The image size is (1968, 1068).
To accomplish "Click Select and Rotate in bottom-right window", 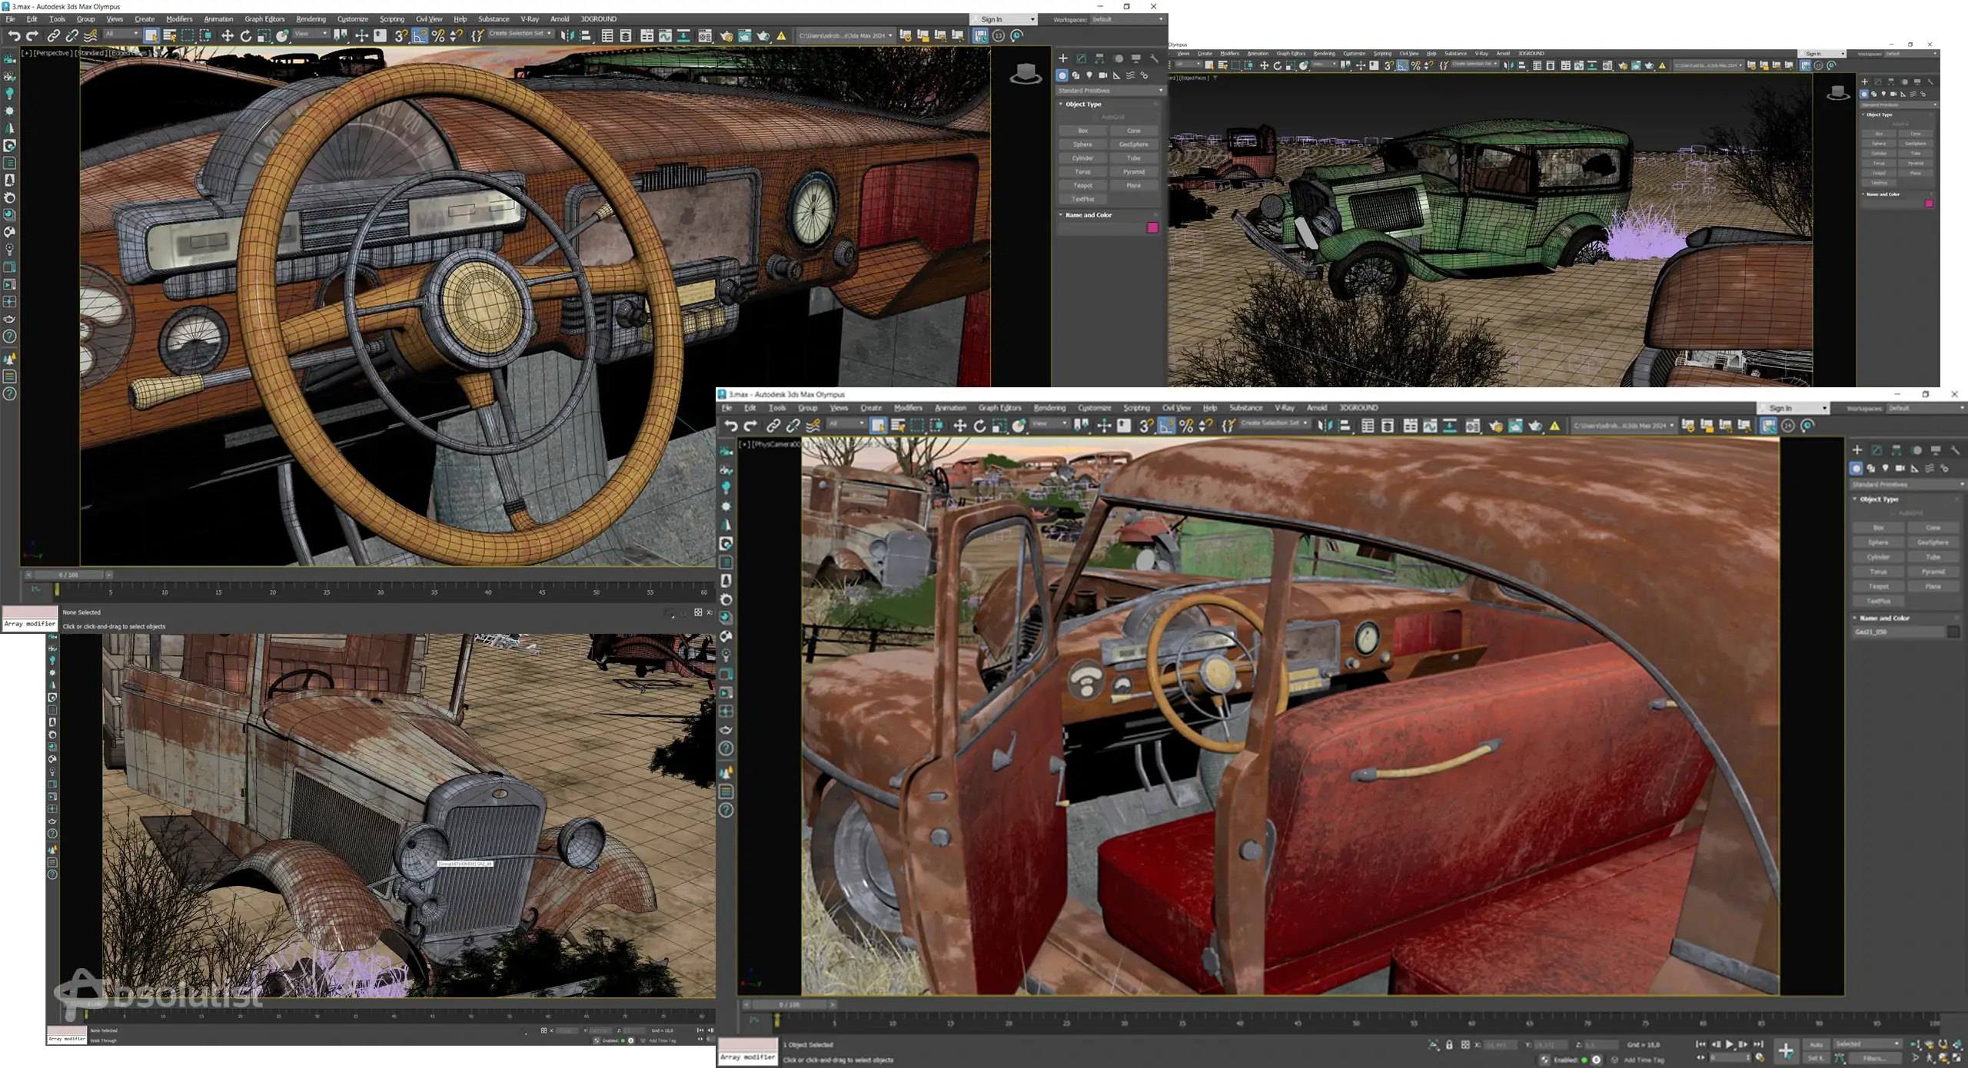I will pyautogui.click(x=979, y=426).
